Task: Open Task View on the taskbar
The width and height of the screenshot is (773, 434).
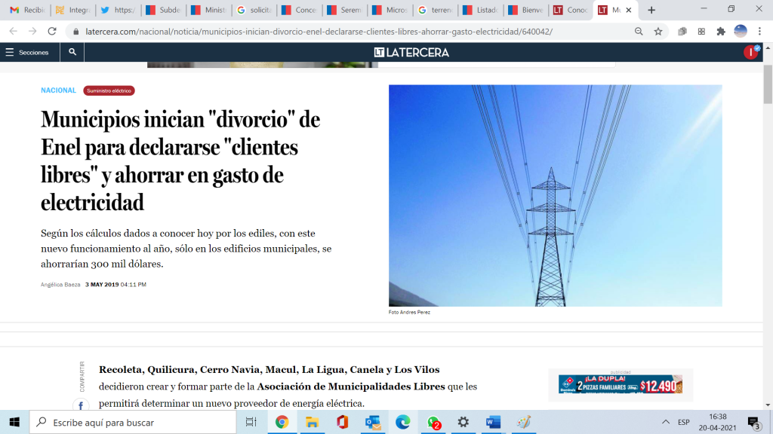Action: tap(251, 422)
